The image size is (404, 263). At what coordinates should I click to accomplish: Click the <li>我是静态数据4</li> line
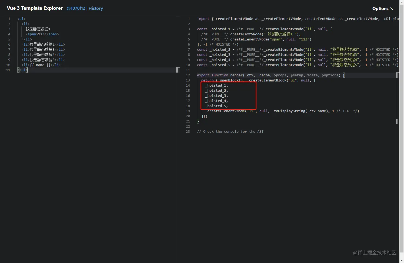(43, 55)
